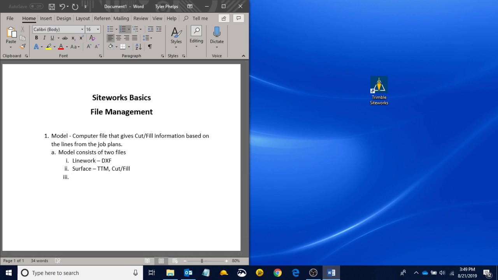This screenshot has width=498, height=280.
Task: Start Dictate from the microphone button
Action: 217,37
